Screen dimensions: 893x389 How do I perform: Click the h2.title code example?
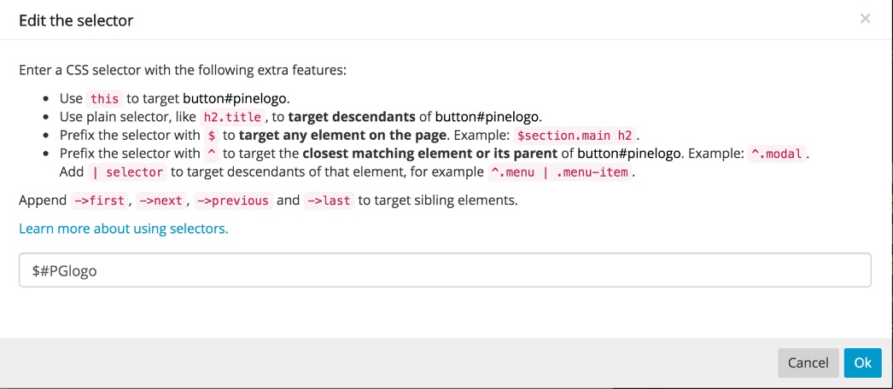232,117
